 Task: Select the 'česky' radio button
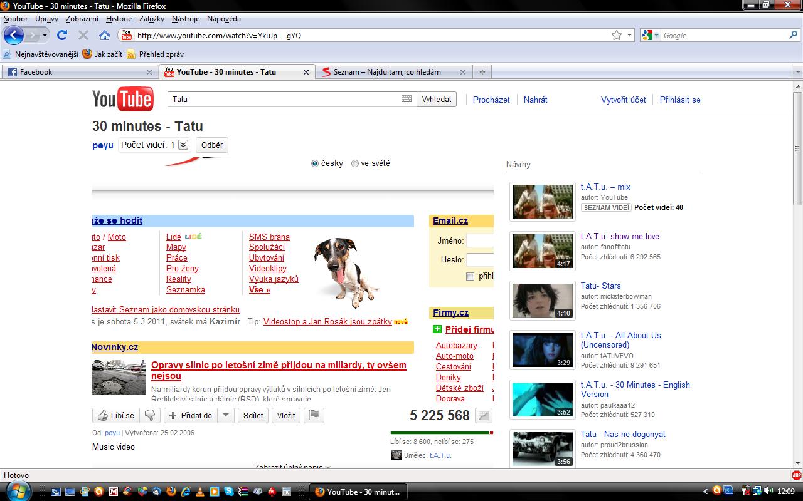click(315, 163)
